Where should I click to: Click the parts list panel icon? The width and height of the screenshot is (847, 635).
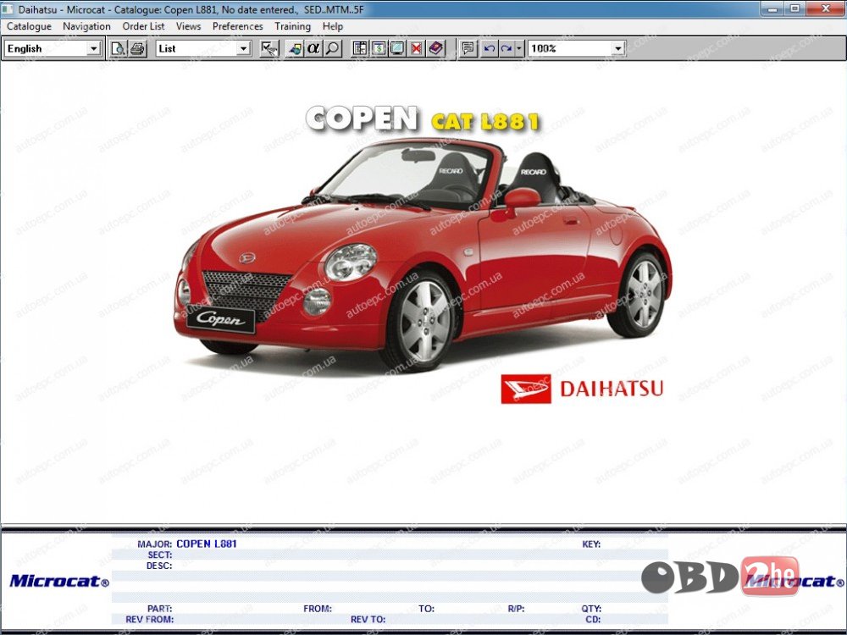[360, 48]
